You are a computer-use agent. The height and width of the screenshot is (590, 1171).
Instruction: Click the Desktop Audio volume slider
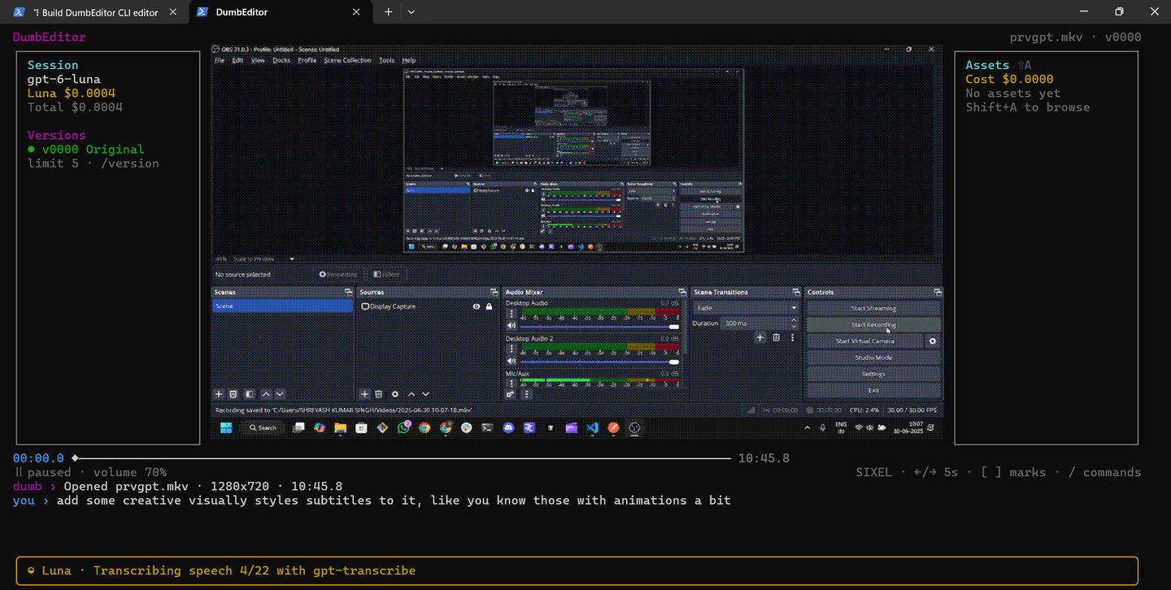pyautogui.click(x=600, y=327)
